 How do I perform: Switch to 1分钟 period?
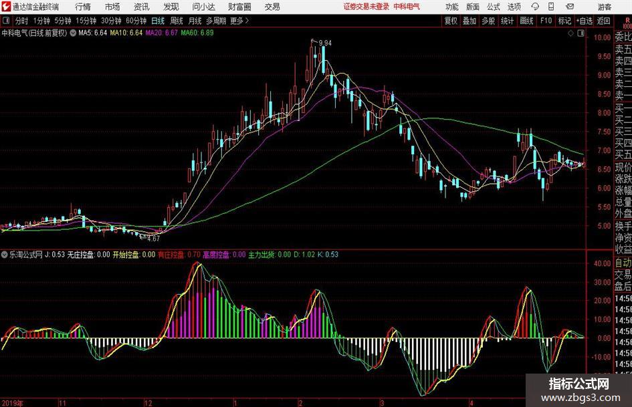point(41,21)
